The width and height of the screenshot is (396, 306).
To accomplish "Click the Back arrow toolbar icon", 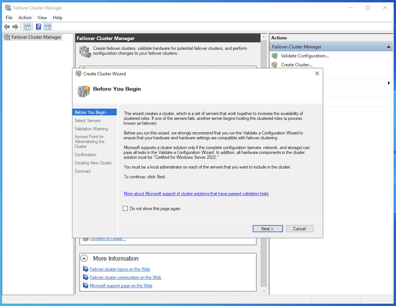I will (7, 27).
